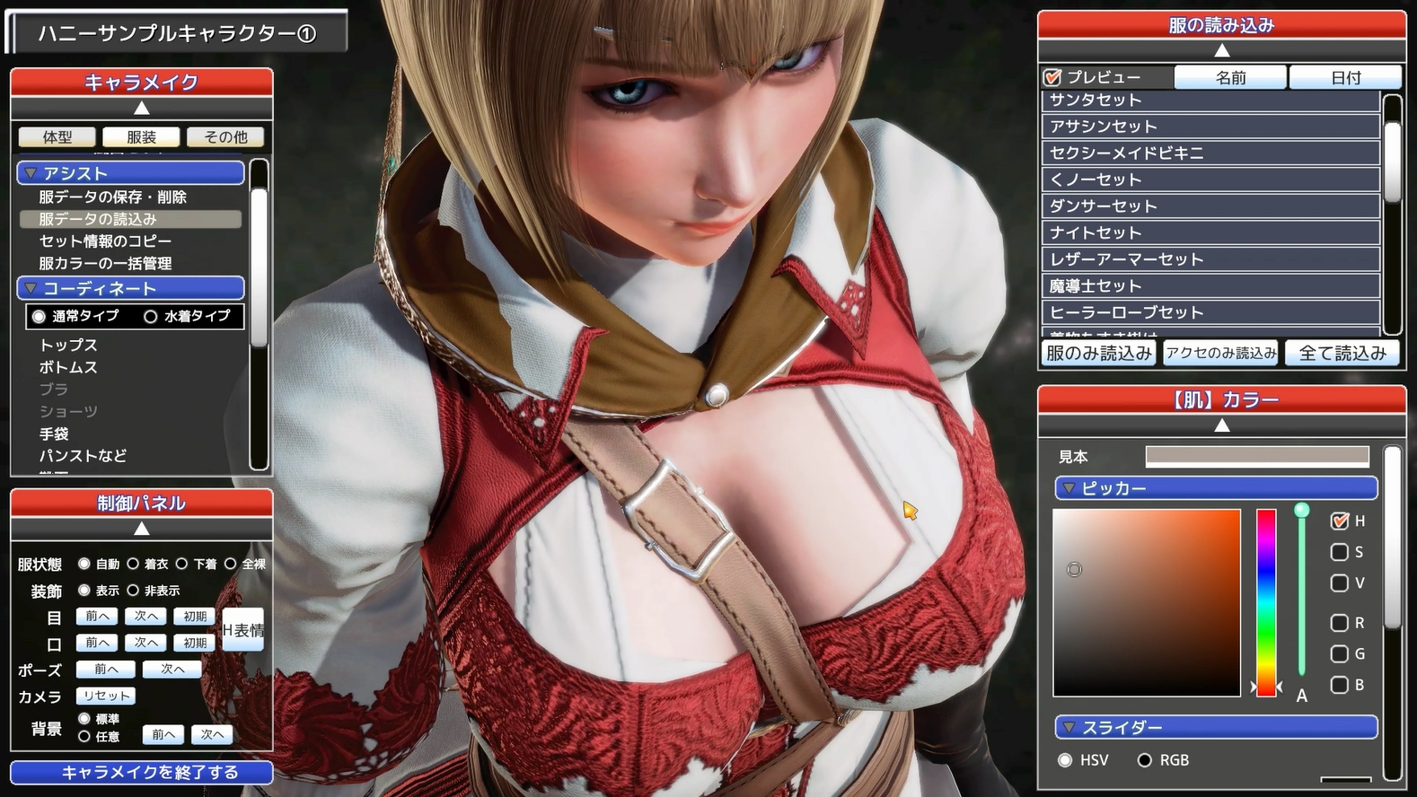
Task: Collapse the 服の読み込み panel with its arrow
Action: pyautogui.click(x=1221, y=50)
